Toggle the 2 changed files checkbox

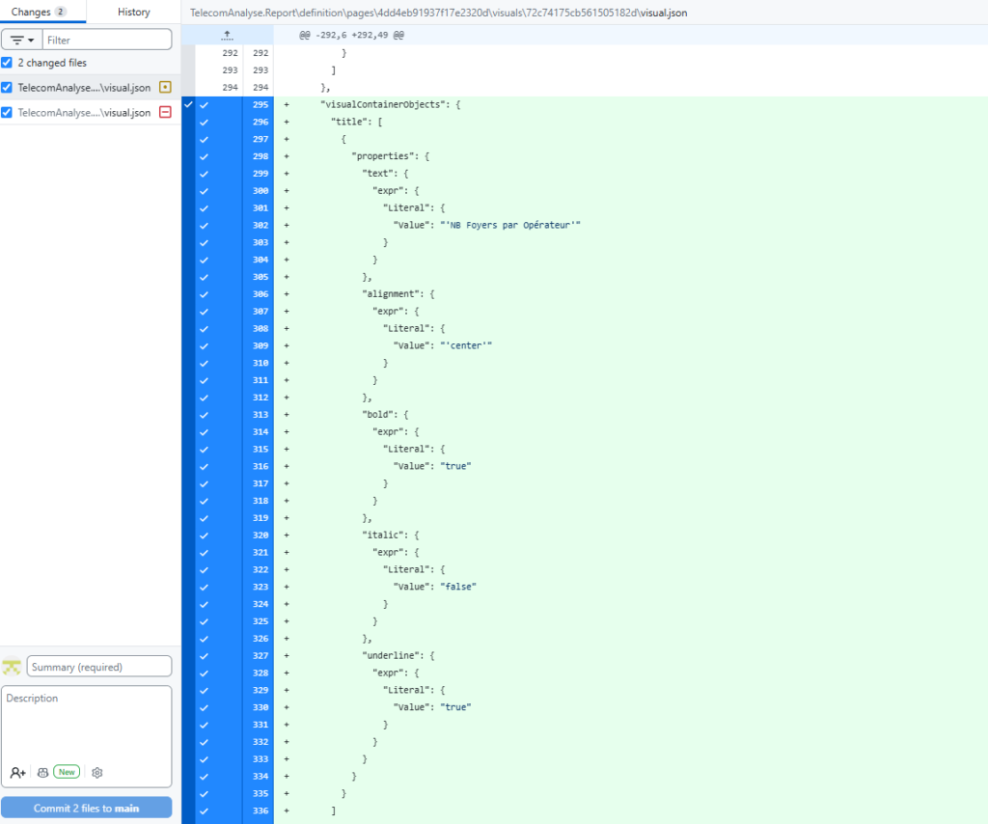[x=7, y=63]
